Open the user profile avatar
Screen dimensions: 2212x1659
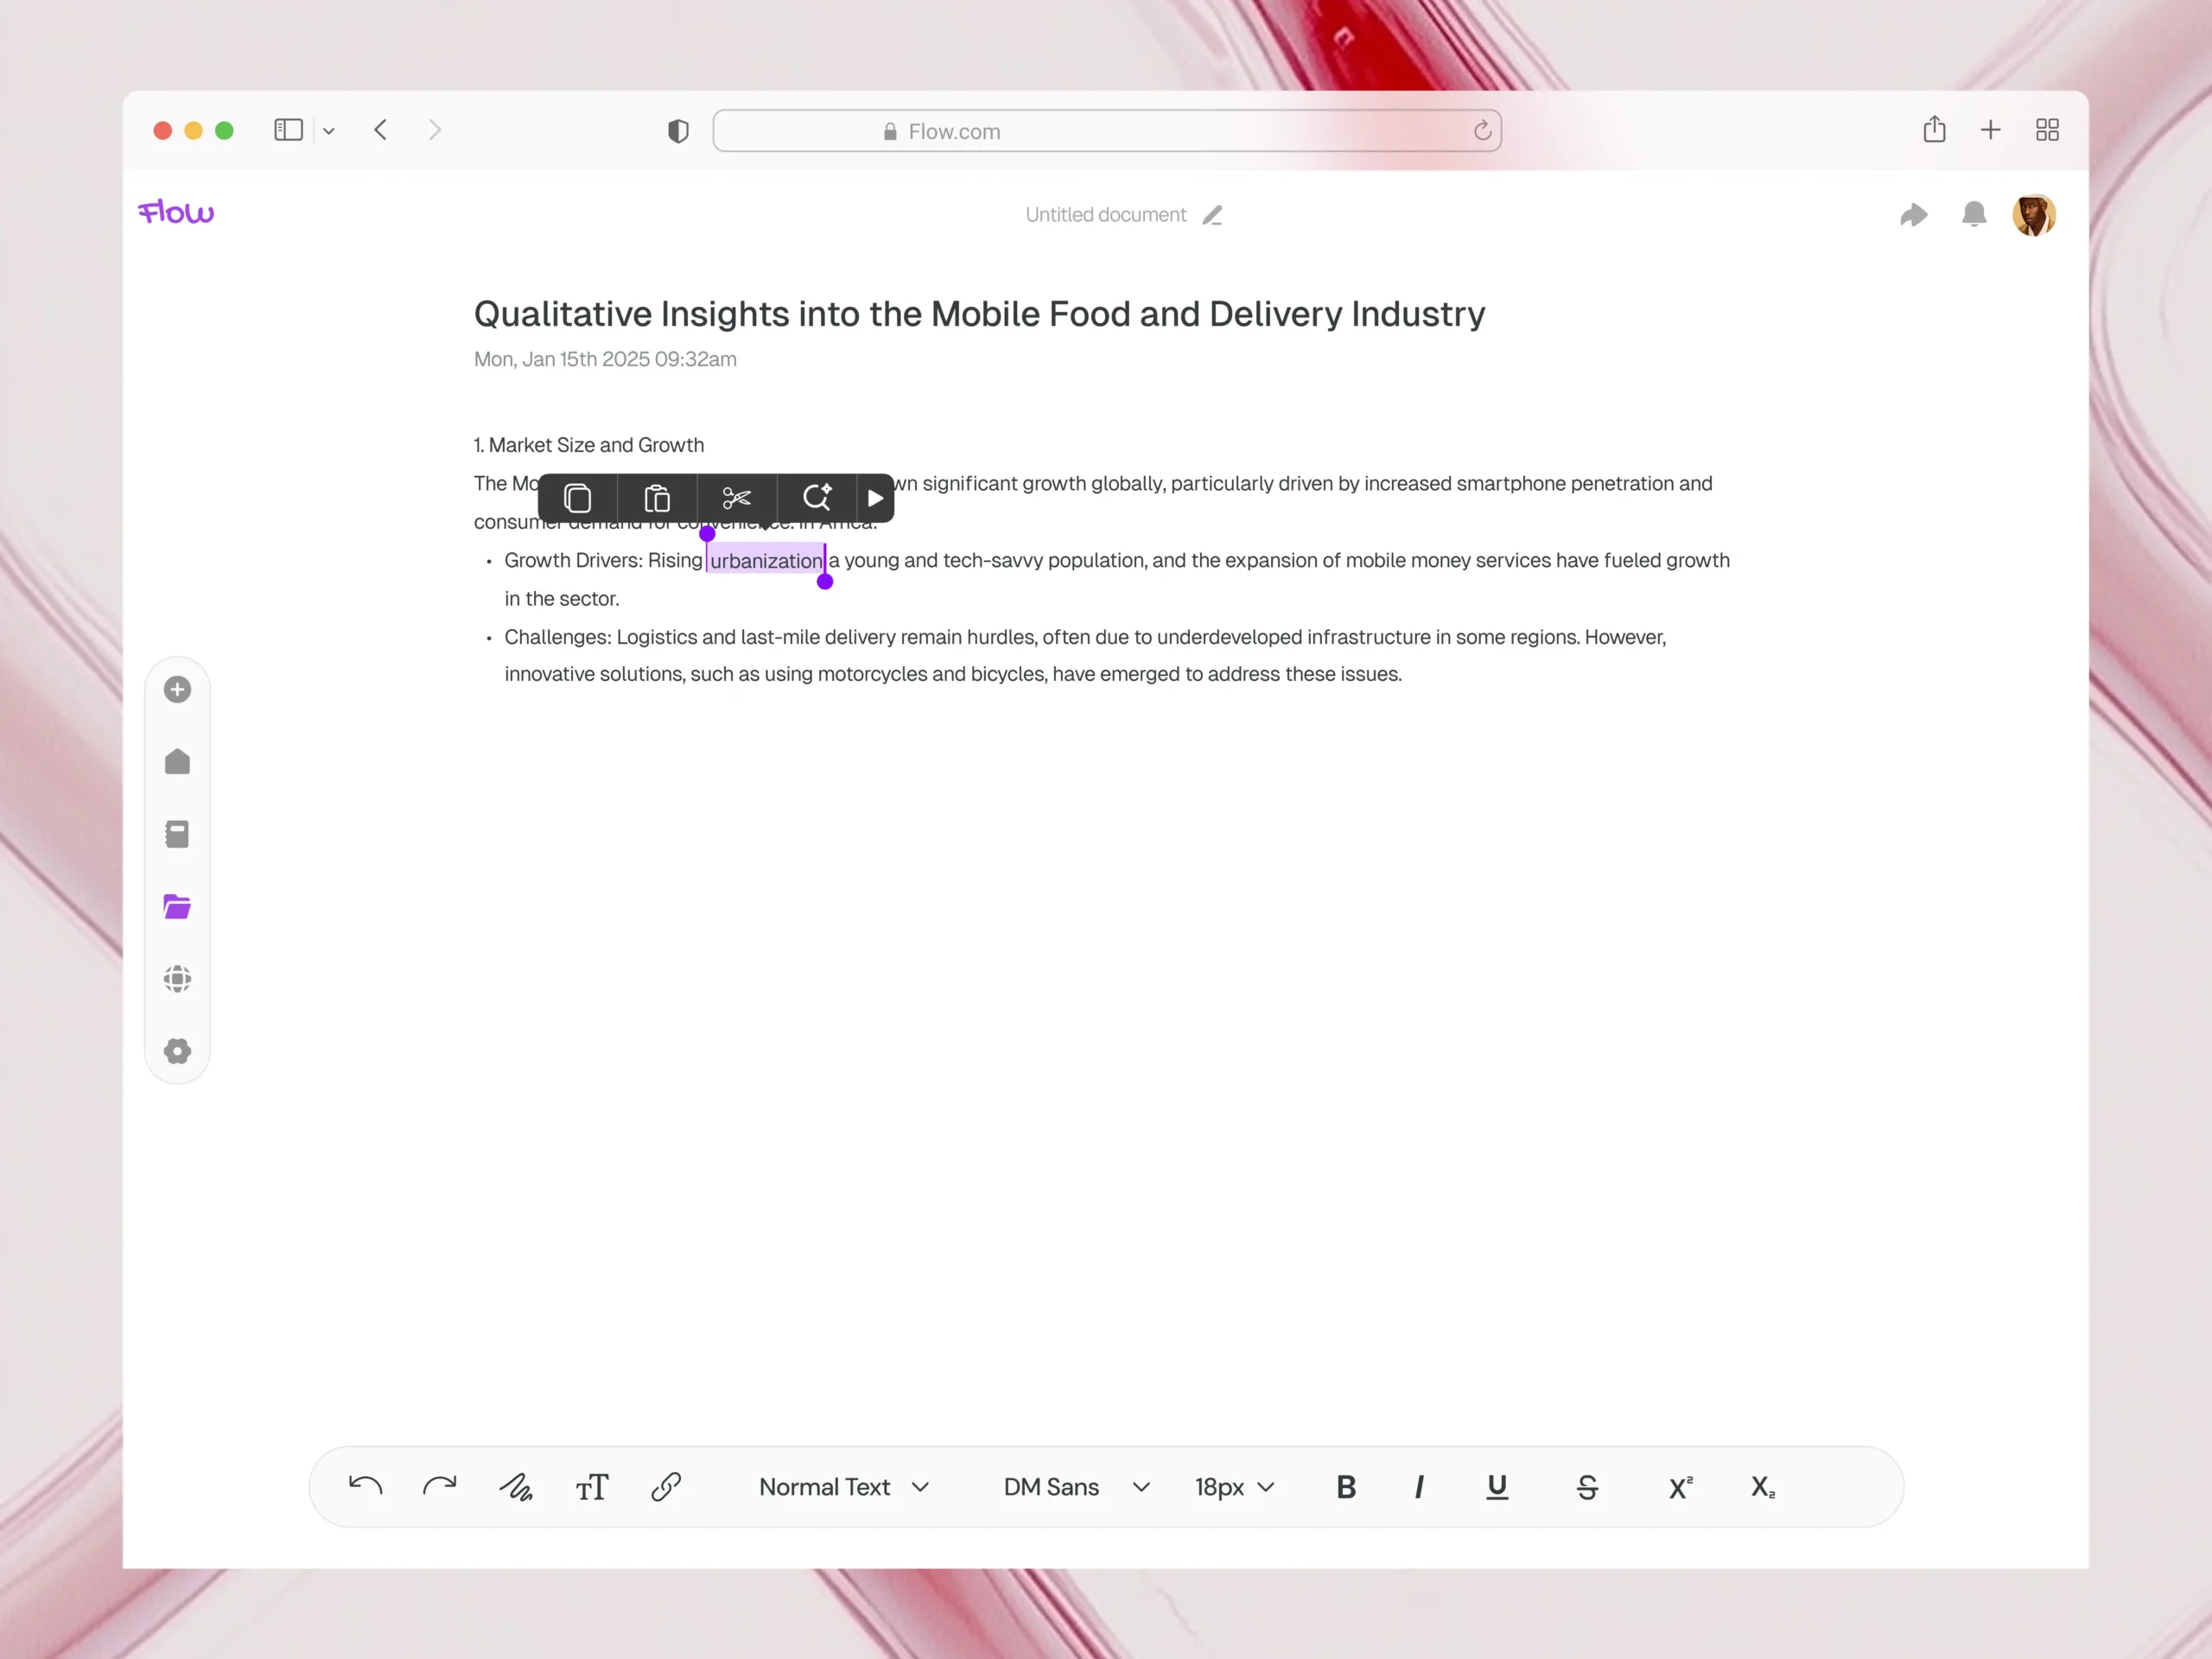[2033, 215]
